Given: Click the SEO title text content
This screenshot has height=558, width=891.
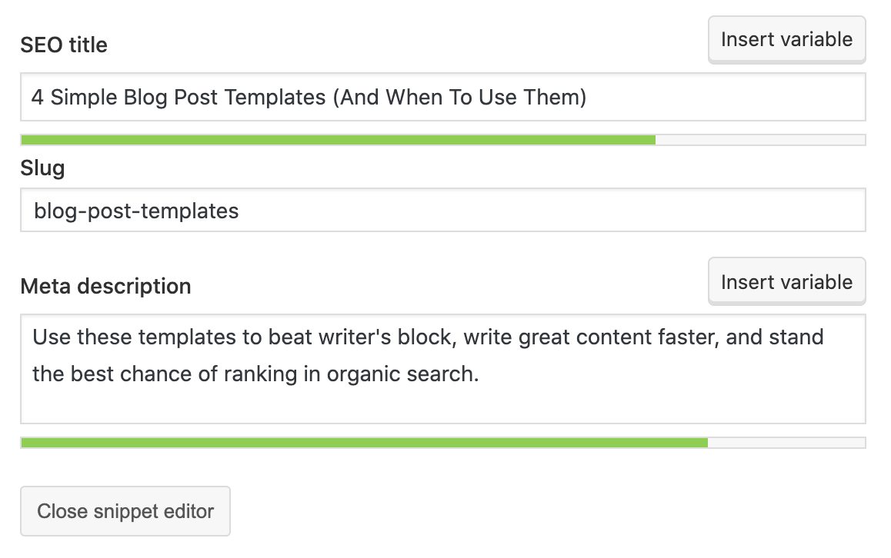Looking at the screenshot, I should pyautogui.click(x=308, y=97).
